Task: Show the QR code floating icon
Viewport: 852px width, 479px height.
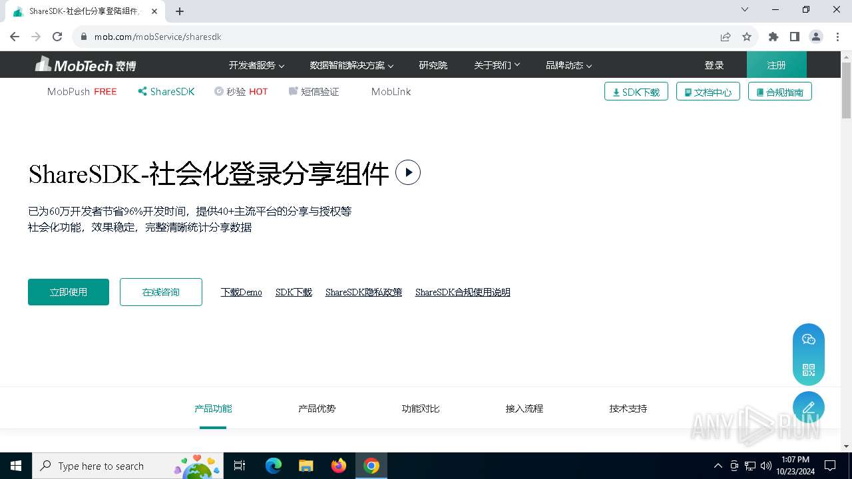Action: [809, 370]
